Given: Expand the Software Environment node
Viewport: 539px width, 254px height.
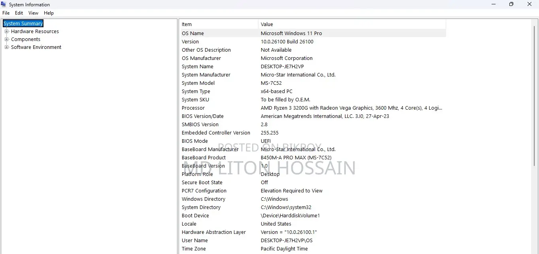Looking at the screenshot, I should [6, 47].
